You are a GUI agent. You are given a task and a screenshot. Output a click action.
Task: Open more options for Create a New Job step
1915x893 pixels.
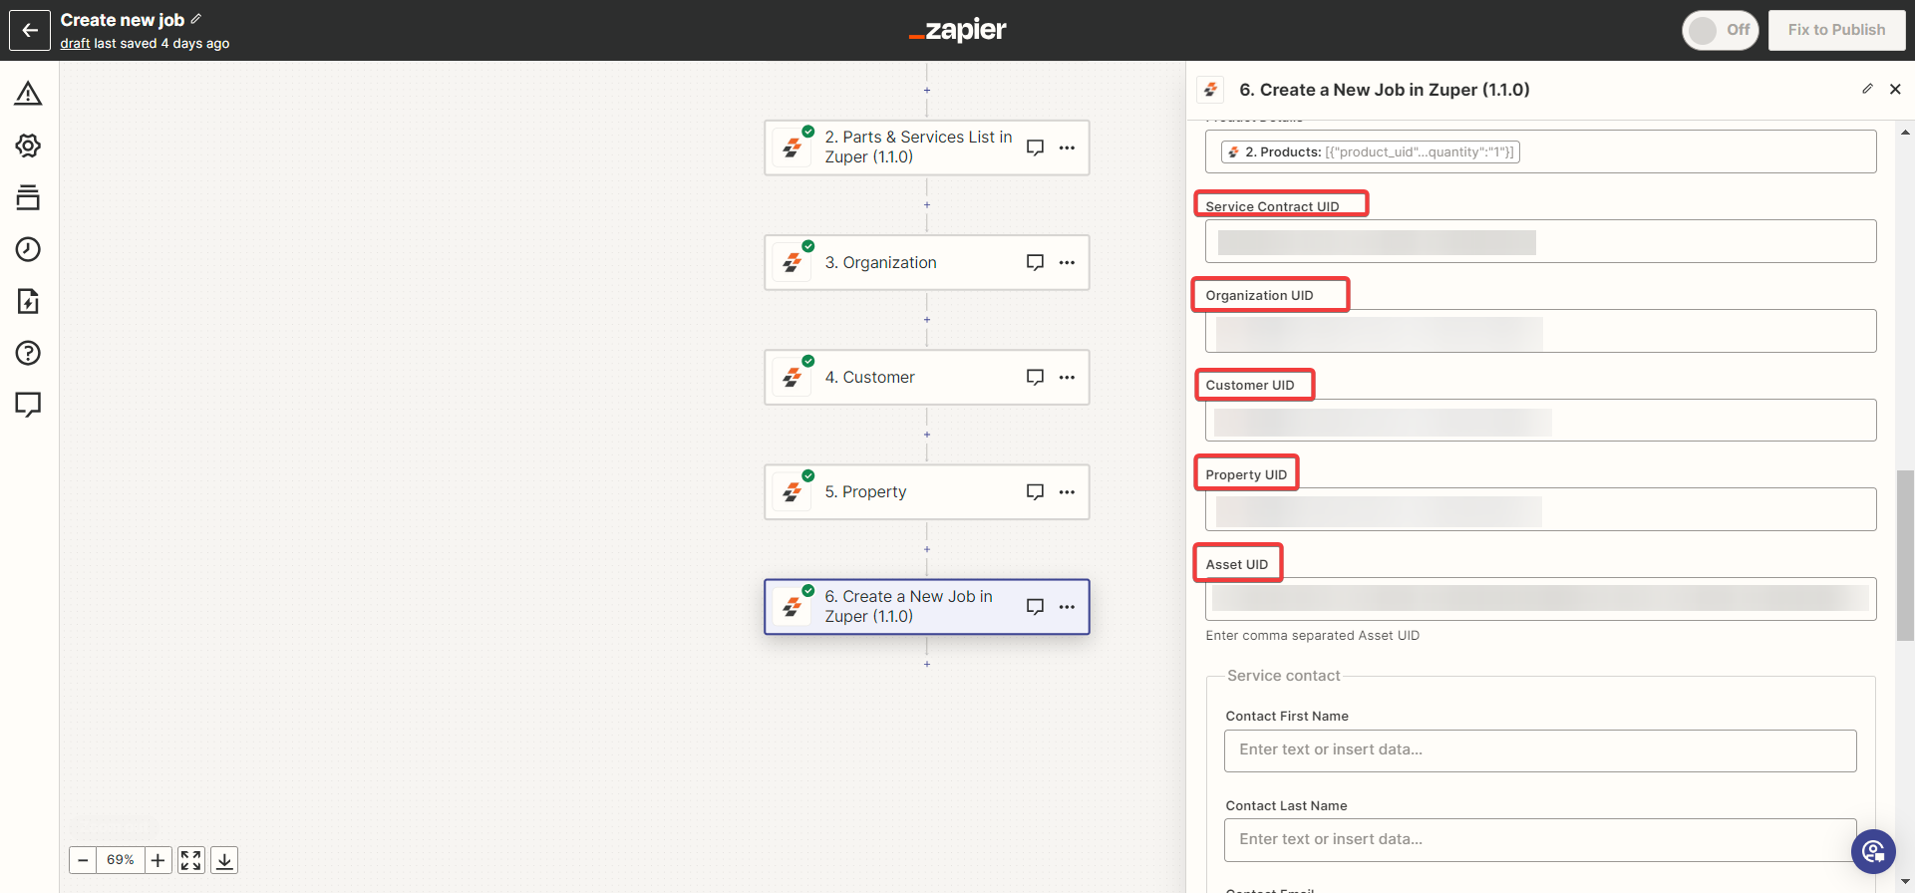[x=1067, y=606]
